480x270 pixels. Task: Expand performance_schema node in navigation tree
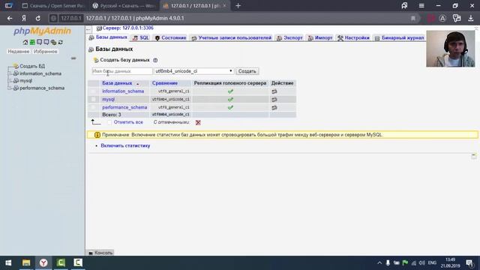[10, 88]
